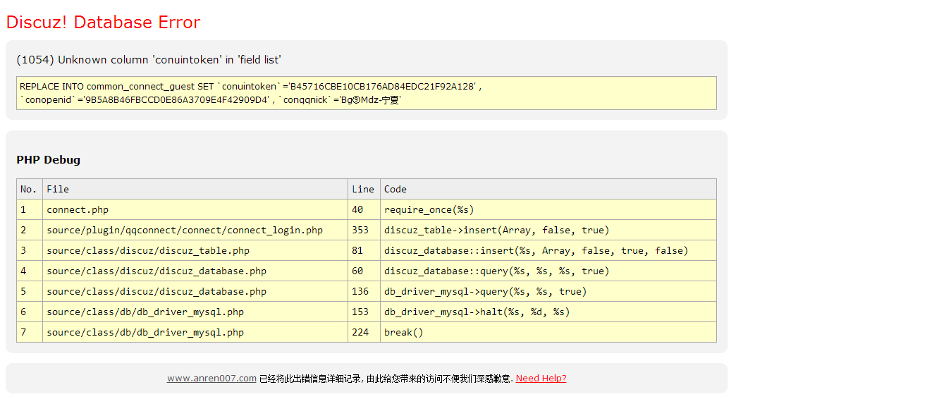Click the "Discuz! Database Error" heading

pyautogui.click(x=103, y=23)
